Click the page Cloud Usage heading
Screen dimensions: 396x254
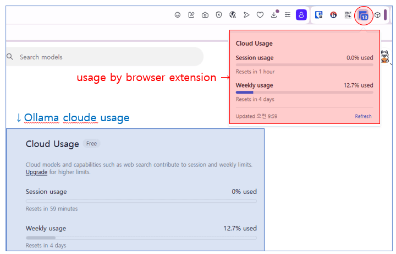click(52, 144)
